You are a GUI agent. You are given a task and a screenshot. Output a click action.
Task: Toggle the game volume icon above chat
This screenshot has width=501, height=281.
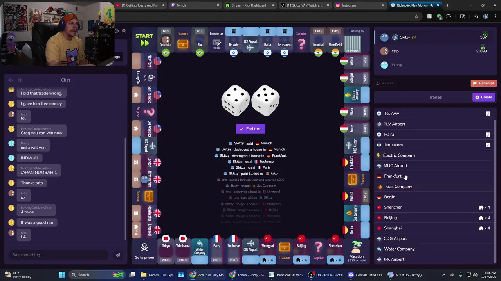pos(117,31)
